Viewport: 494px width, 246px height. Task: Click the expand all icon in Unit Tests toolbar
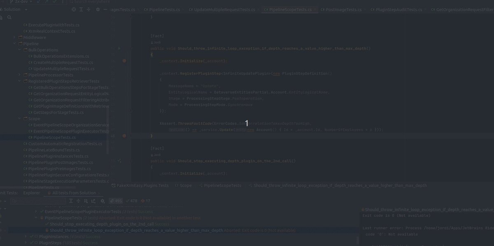(x=71, y=201)
